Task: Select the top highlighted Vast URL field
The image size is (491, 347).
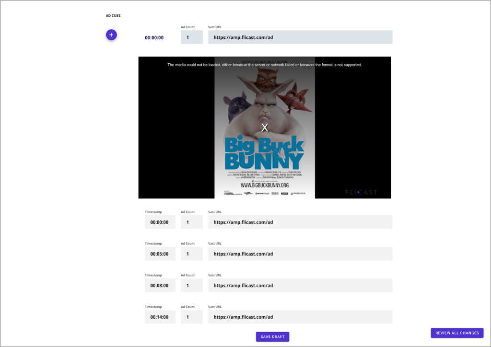Action: click(x=300, y=37)
